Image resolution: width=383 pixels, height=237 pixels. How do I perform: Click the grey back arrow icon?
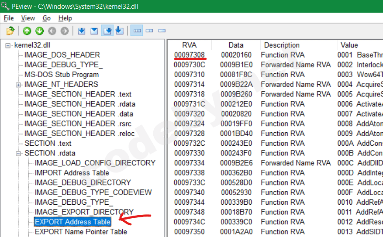click(52, 31)
